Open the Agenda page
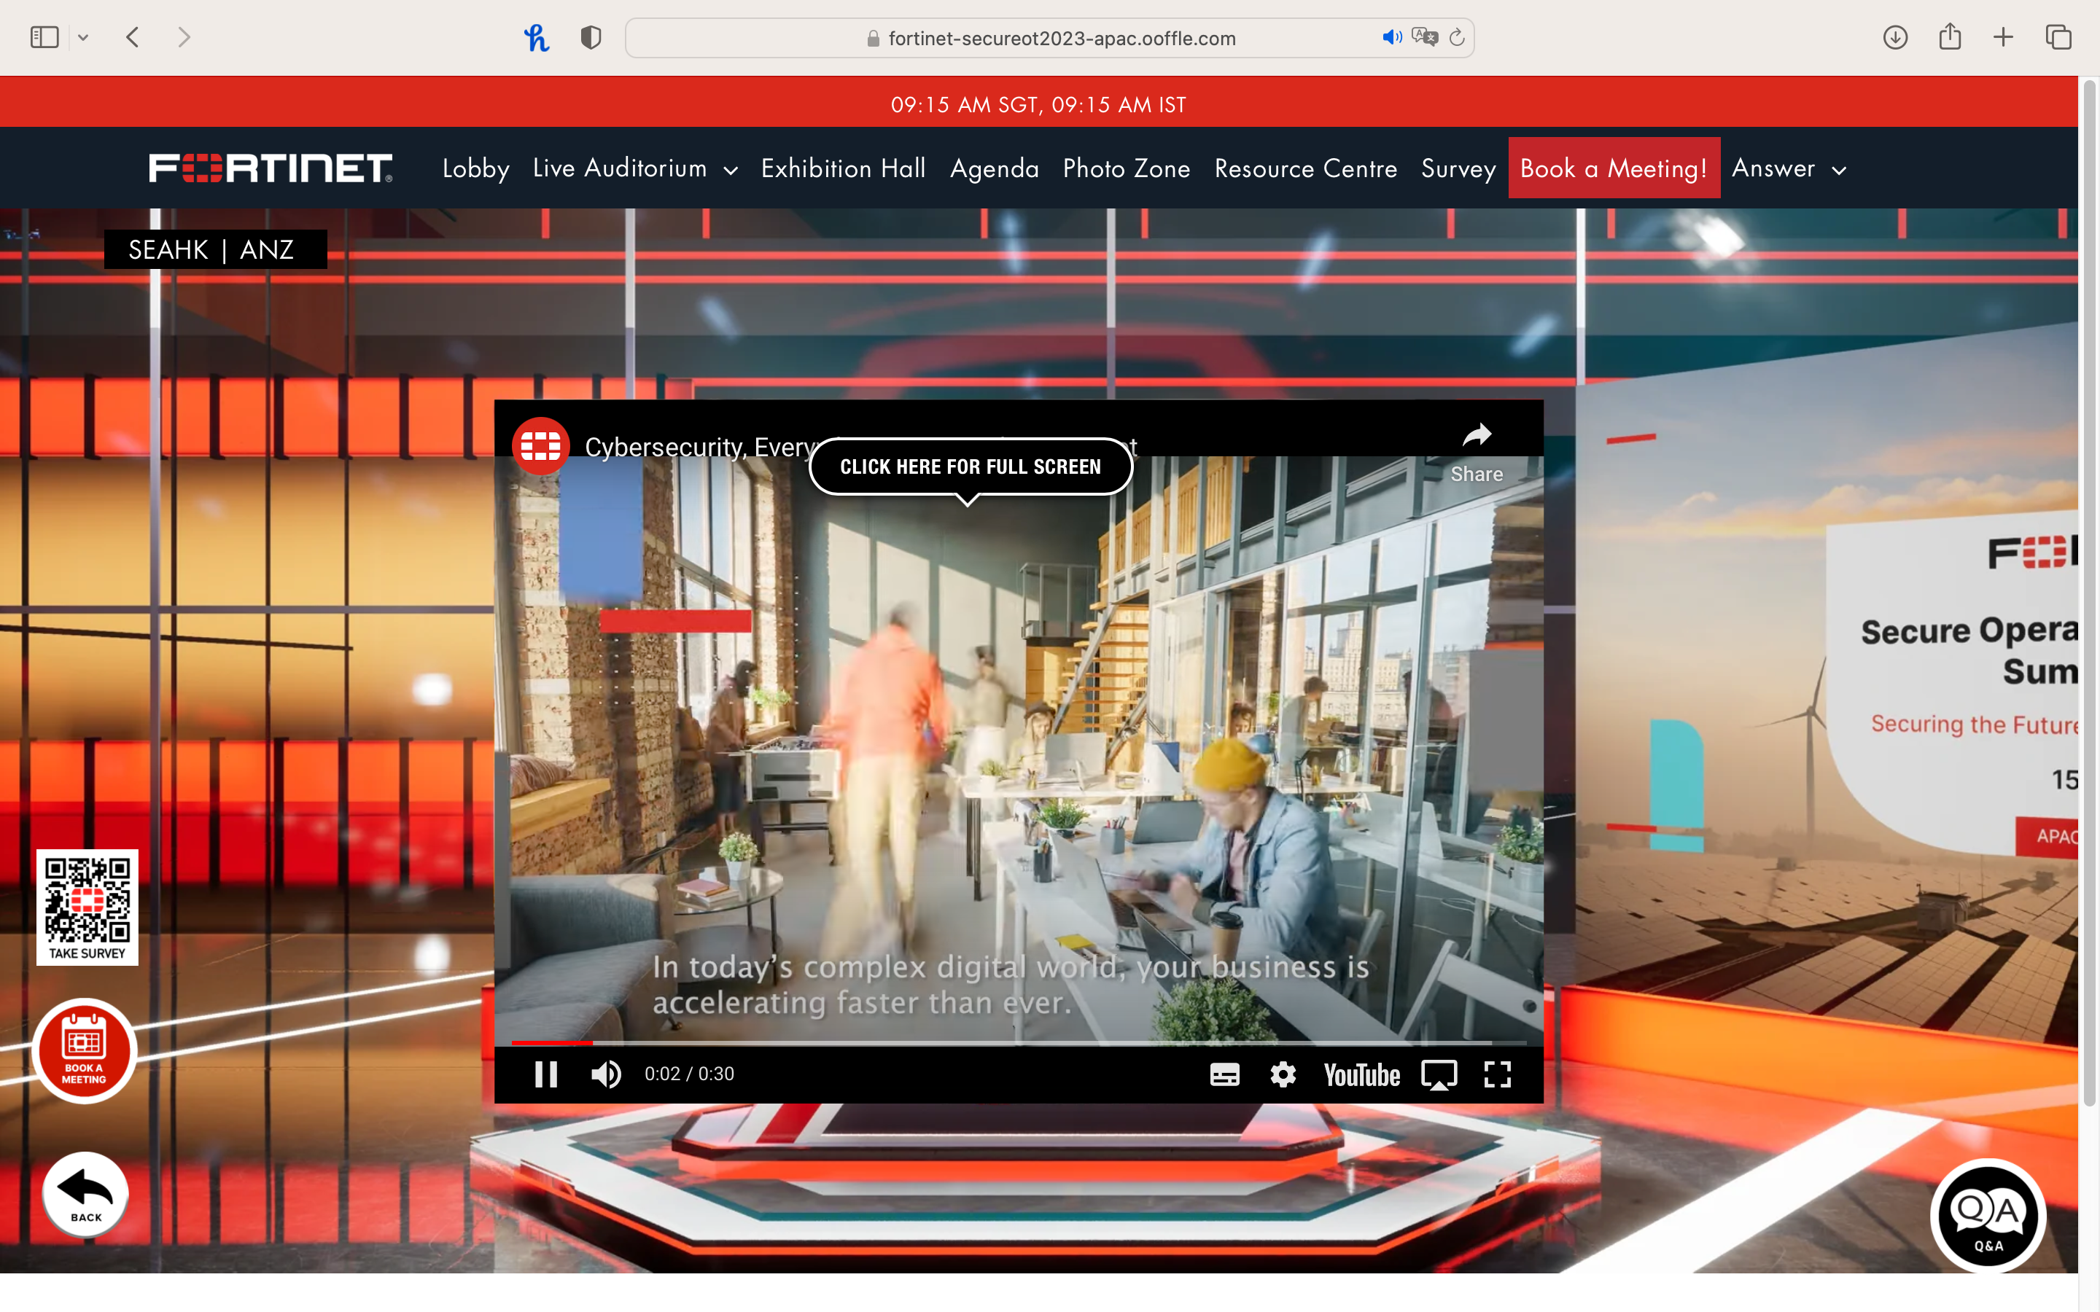 tap(995, 168)
